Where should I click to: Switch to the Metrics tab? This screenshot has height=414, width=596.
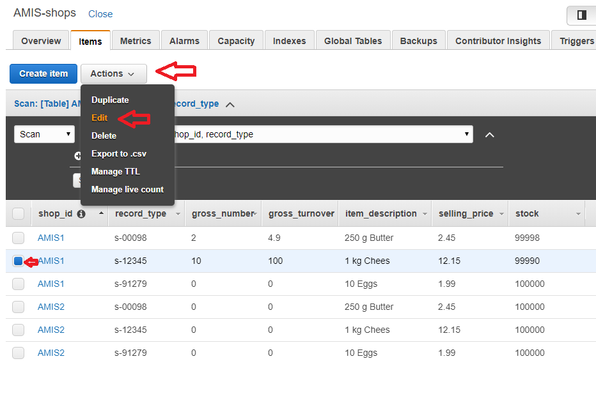(136, 41)
